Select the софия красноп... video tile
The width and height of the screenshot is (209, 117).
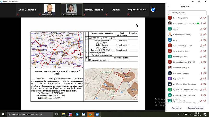pyautogui.click(x=138, y=10)
